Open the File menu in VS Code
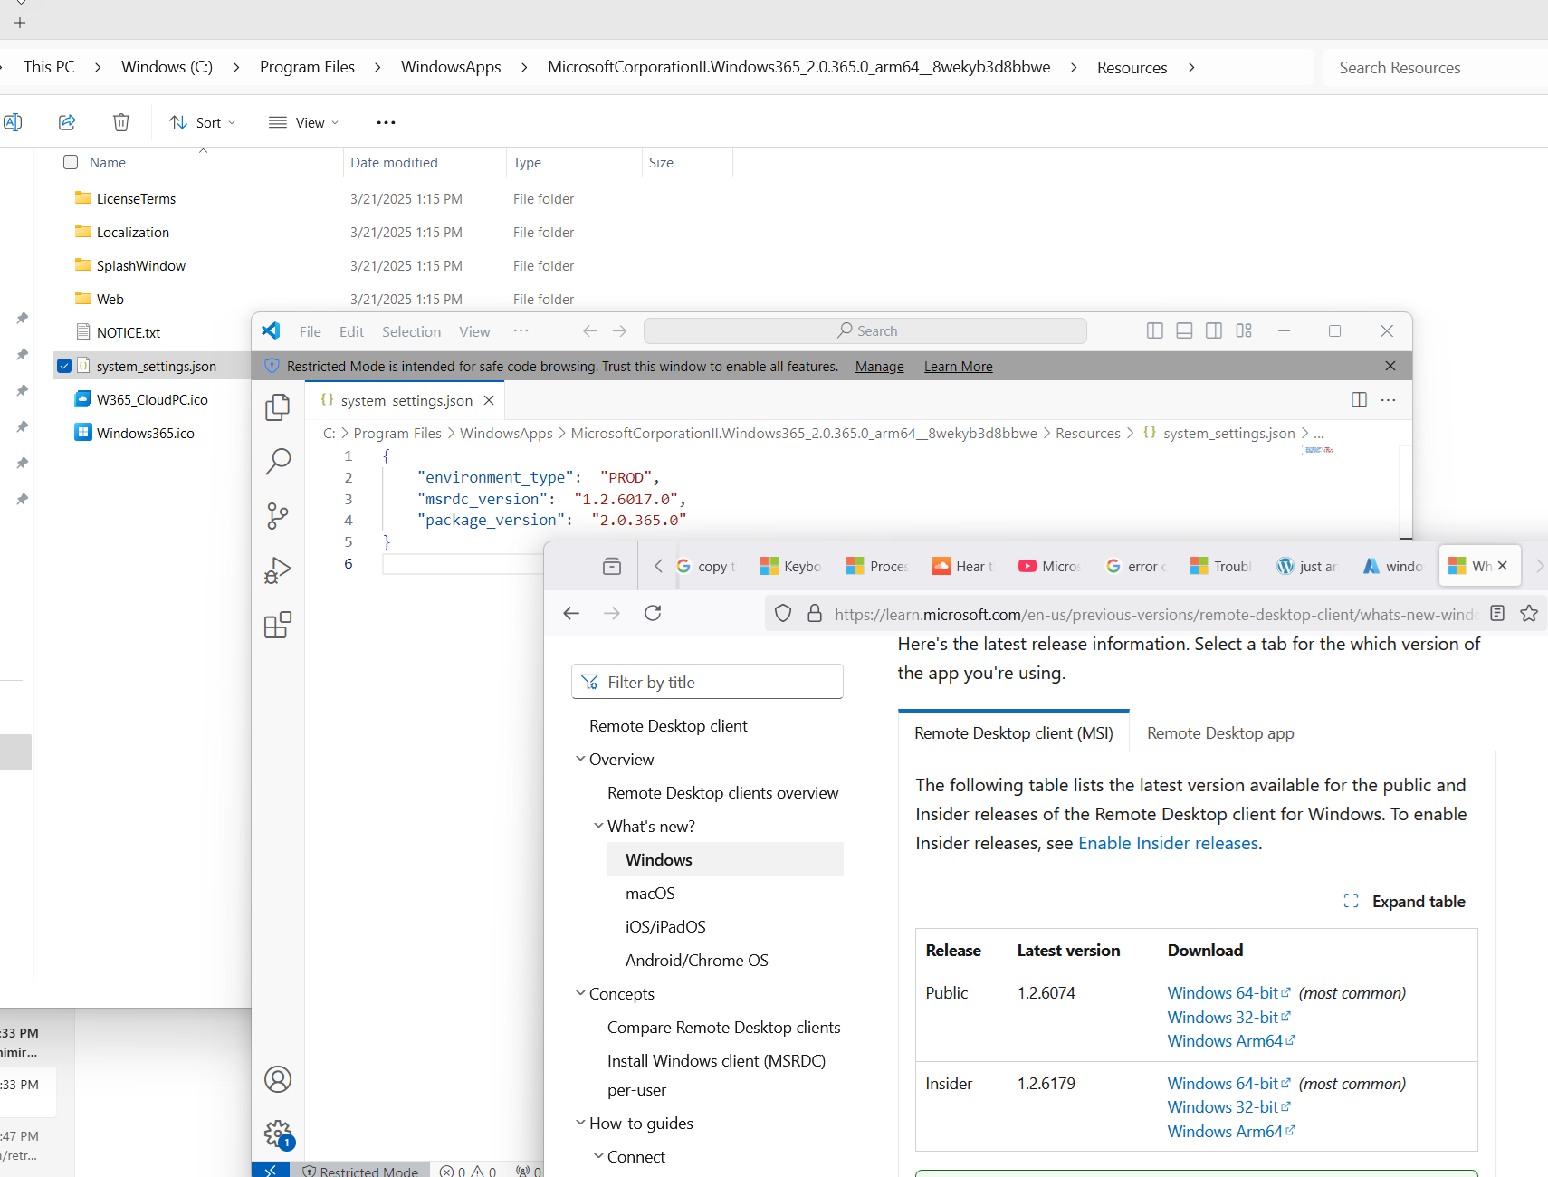 pos(311,331)
